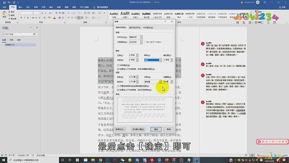Center text in ribbon
289x163 pixels.
point(72,18)
